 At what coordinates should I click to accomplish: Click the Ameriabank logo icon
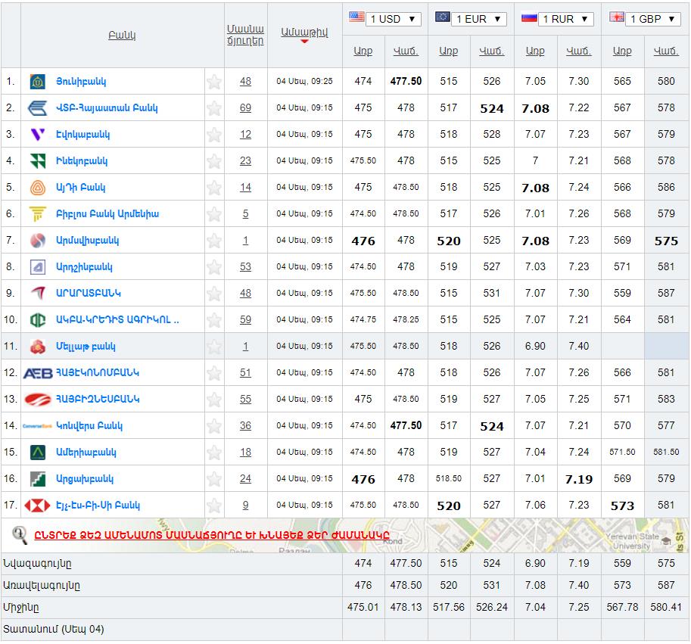coord(37,453)
